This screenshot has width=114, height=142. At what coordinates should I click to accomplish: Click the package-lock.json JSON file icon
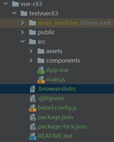[x=33, y=127]
